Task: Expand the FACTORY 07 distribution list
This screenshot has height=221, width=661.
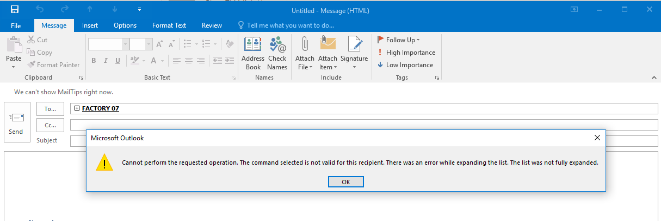Action: [x=77, y=108]
